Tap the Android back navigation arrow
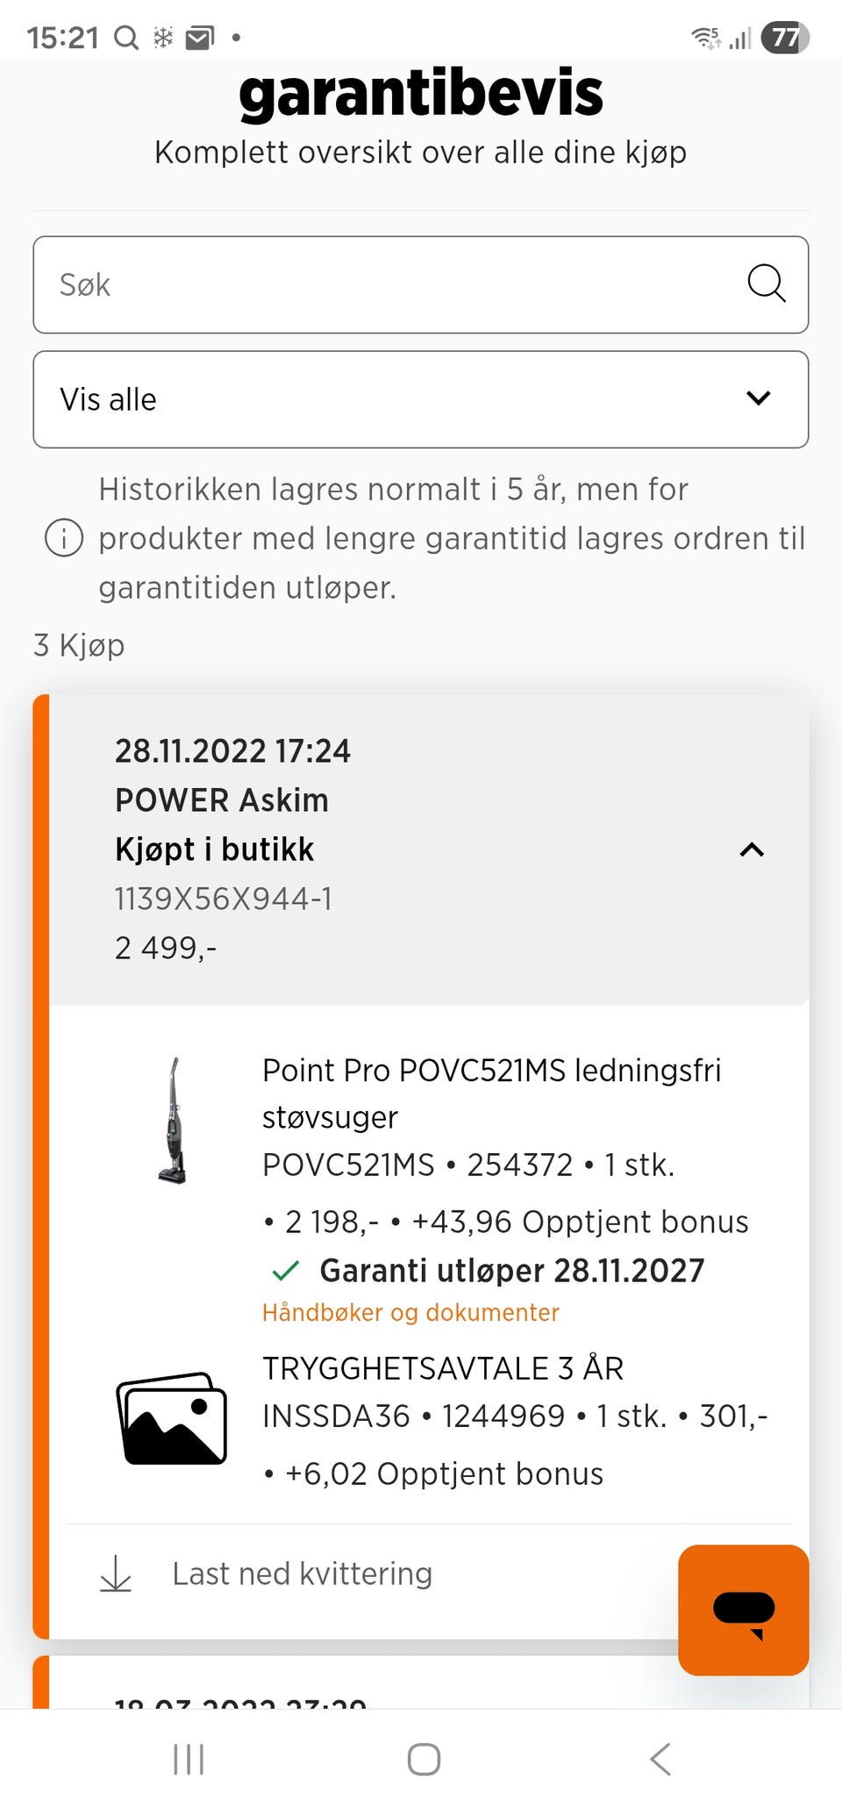This screenshot has height=1807, width=842. [x=660, y=1759]
